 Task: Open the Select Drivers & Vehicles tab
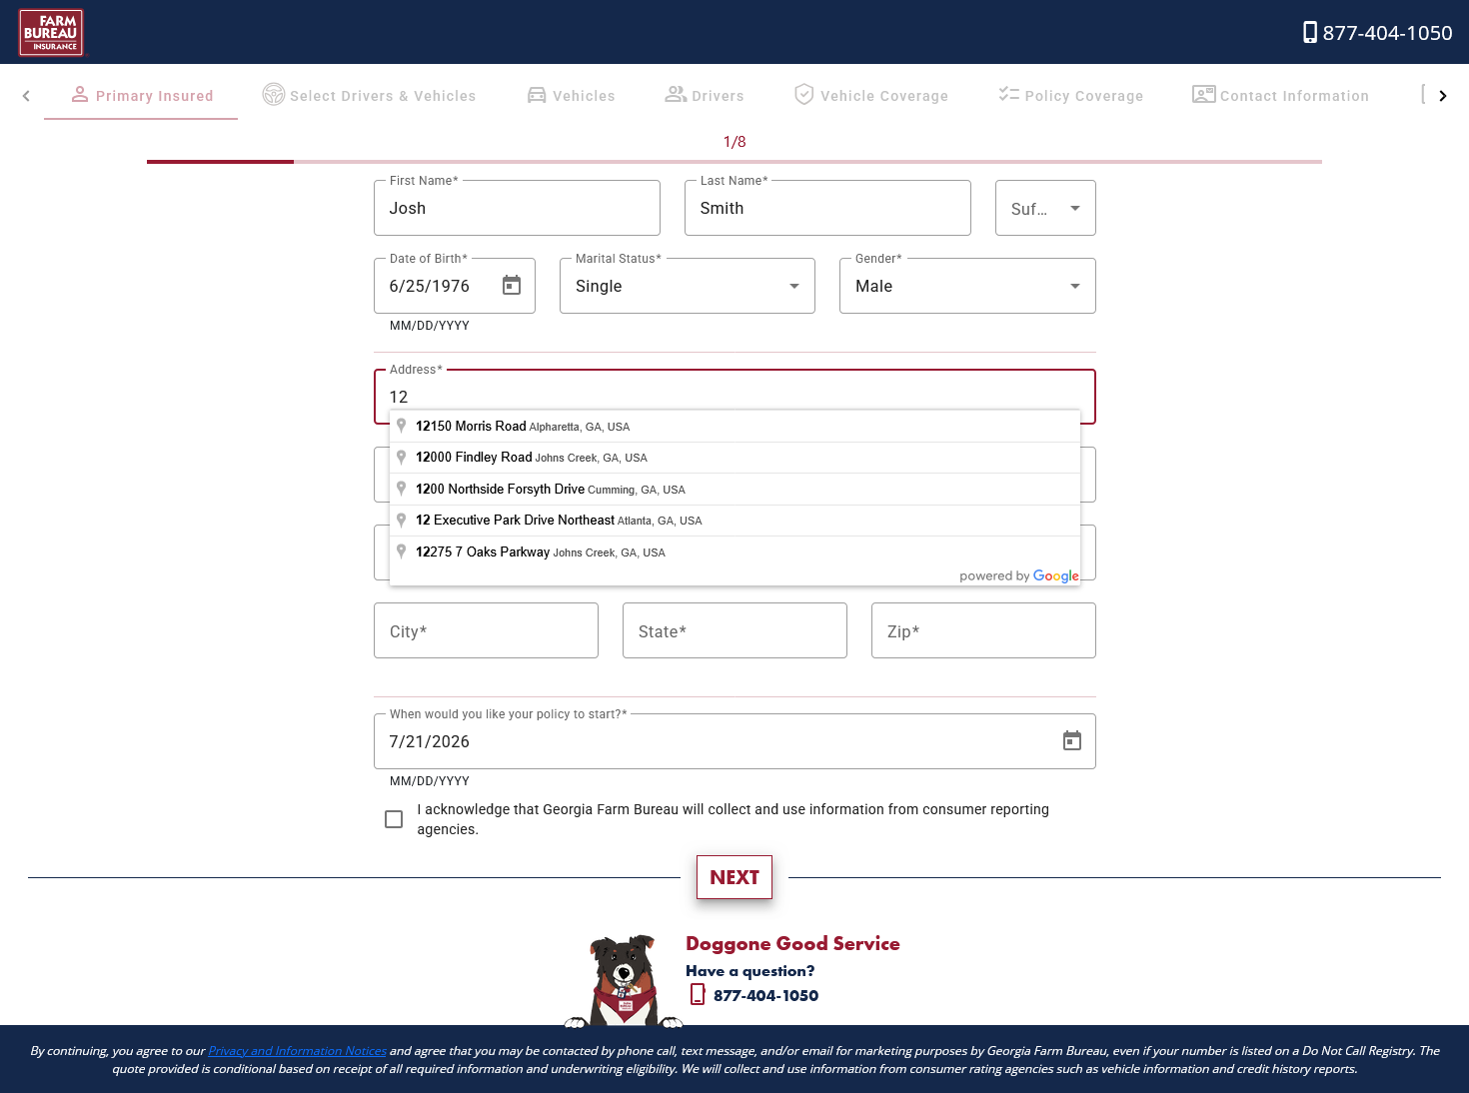369,96
